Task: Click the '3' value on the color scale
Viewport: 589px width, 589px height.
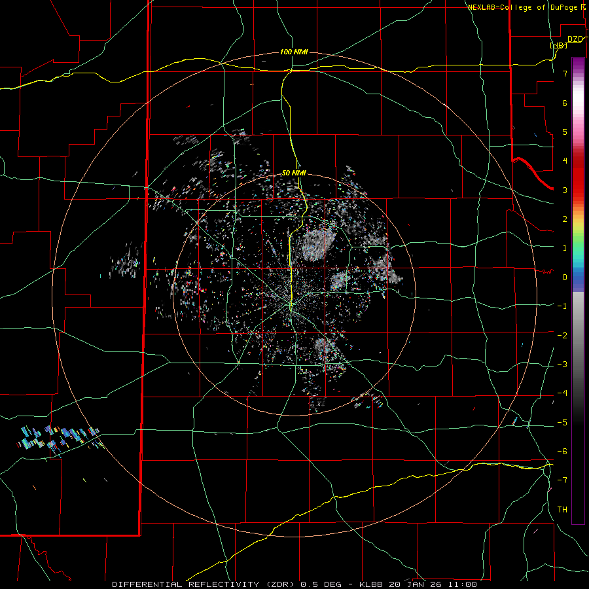Action: [x=565, y=190]
